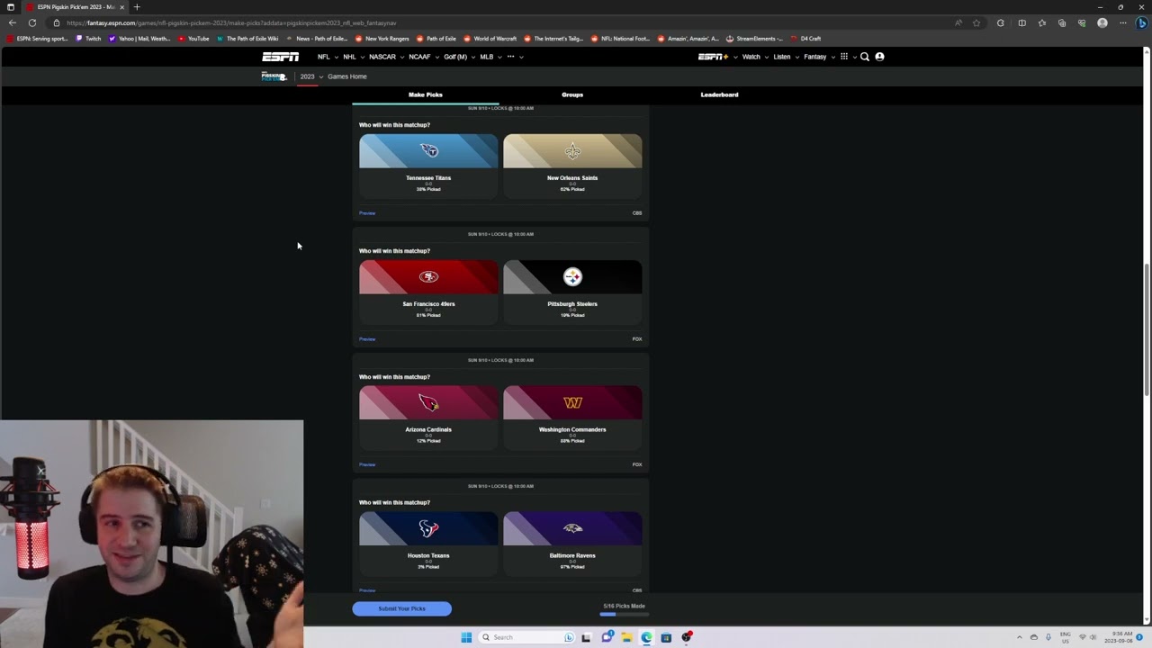Submit Your Picks button
Screen dimensions: 1152x648
(x=401, y=608)
